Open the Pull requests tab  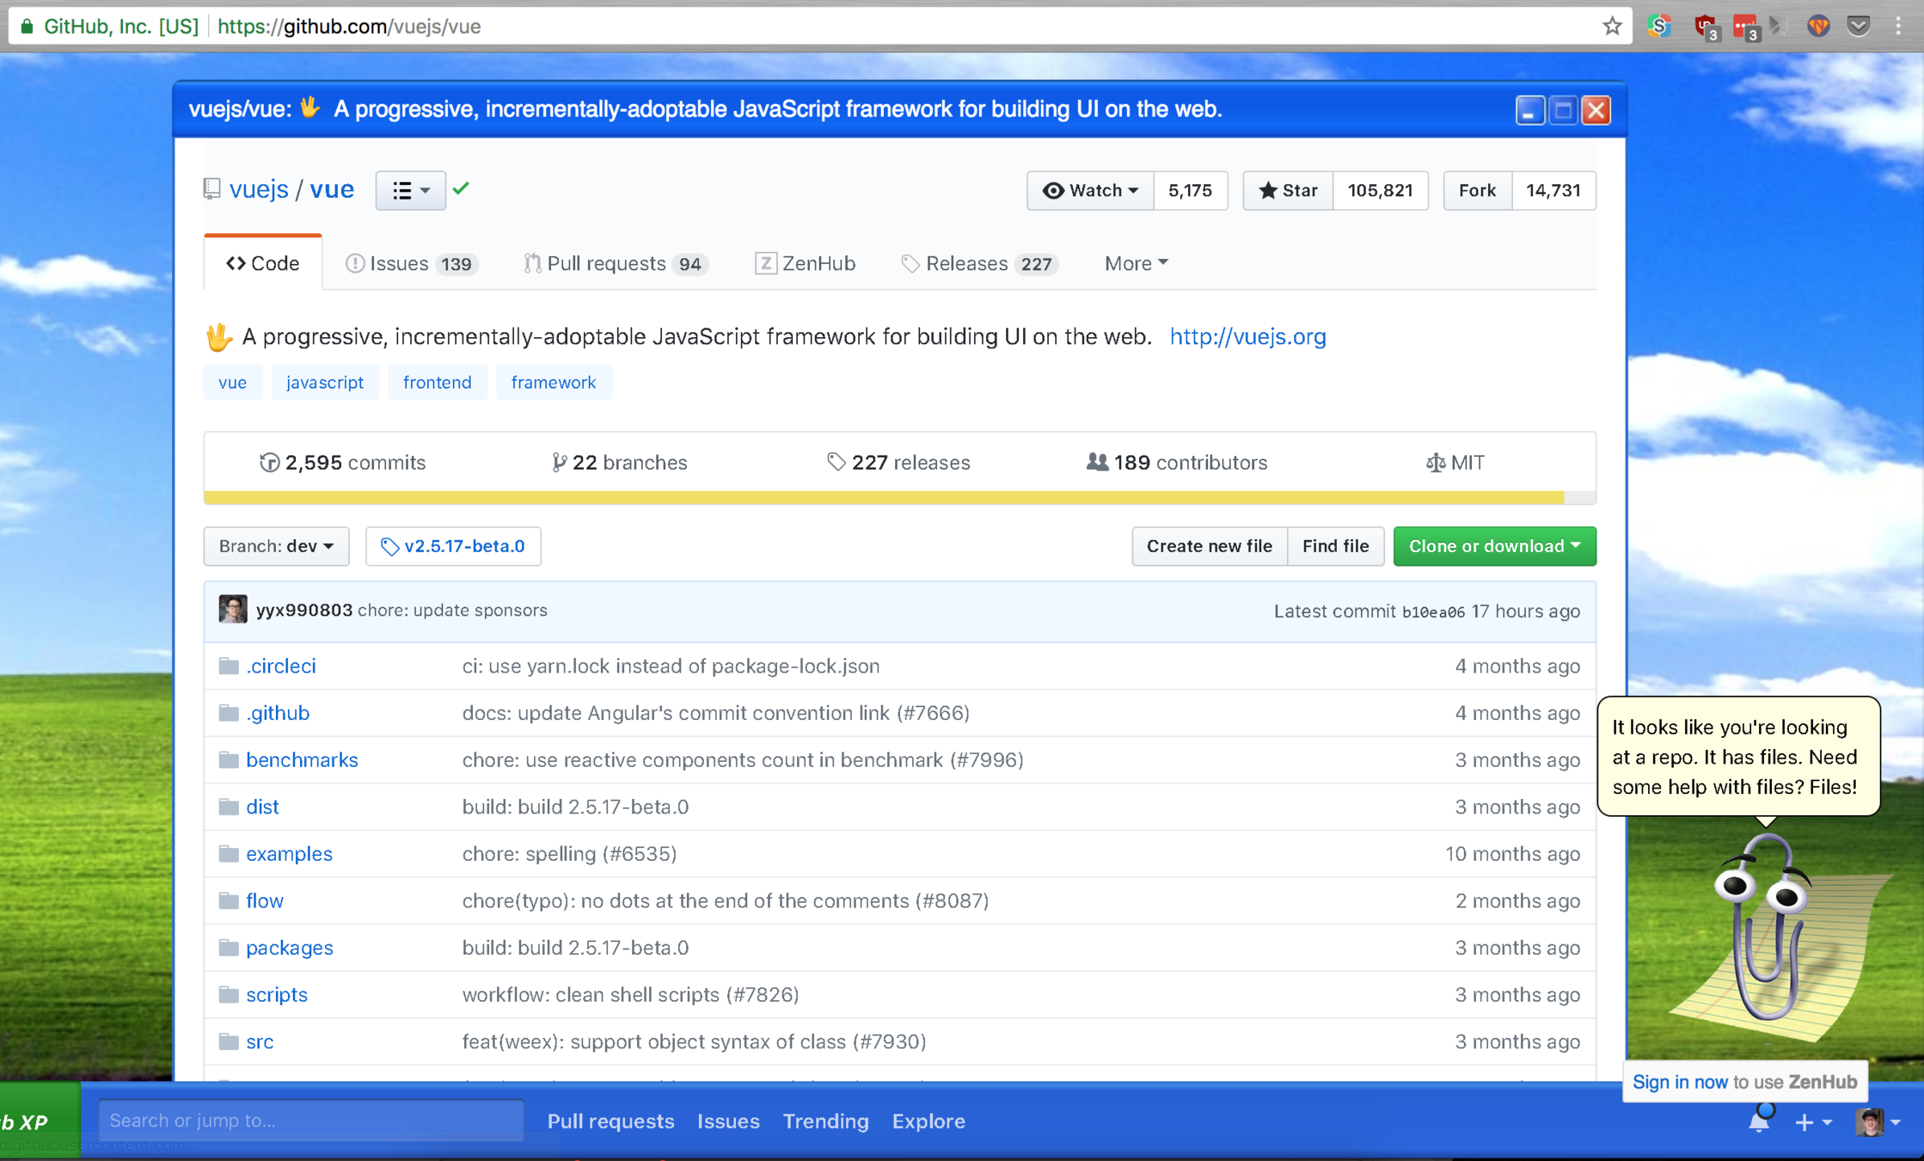click(616, 263)
